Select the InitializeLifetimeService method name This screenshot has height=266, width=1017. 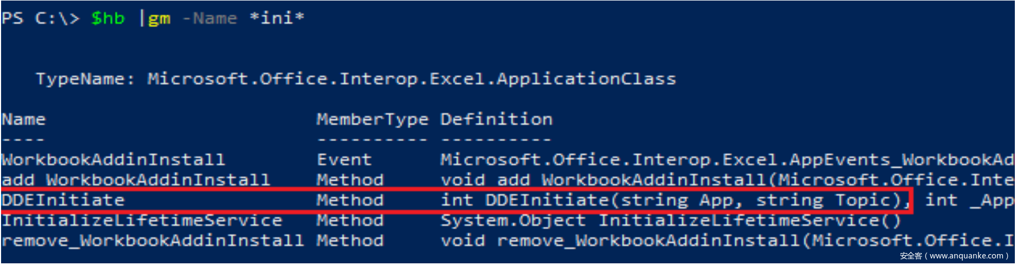pos(141,221)
